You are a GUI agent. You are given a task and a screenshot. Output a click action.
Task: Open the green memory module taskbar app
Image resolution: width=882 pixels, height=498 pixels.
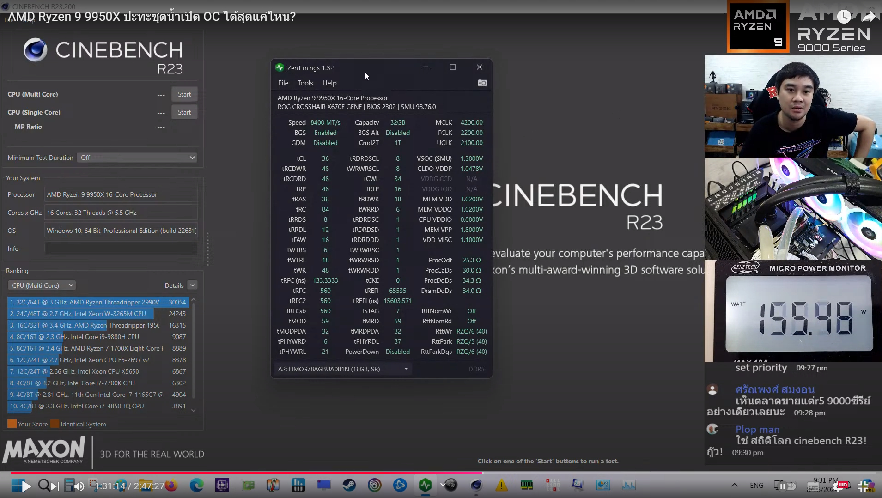pyautogui.click(x=527, y=485)
